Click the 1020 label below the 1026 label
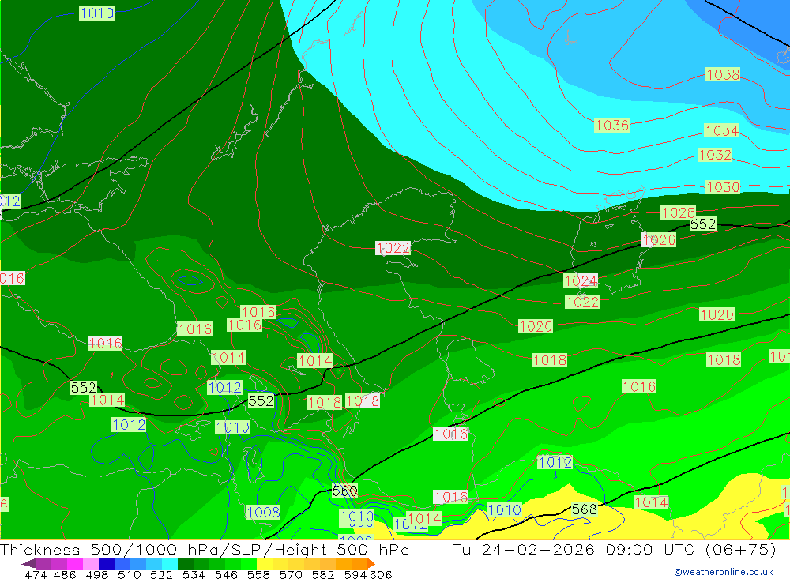 pos(717,315)
